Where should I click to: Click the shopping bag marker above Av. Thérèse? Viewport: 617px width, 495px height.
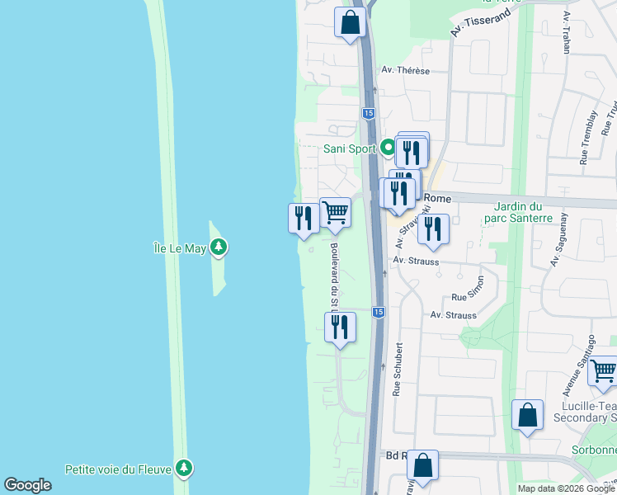[x=350, y=25]
